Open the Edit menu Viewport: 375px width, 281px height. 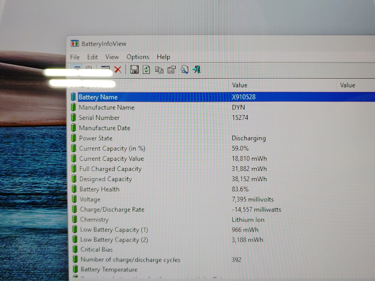[x=92, y=57]
